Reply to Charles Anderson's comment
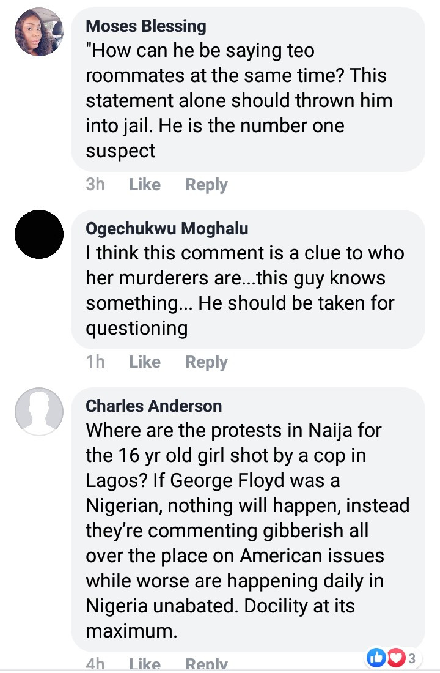The image size is (440, 673). point(207,664)
